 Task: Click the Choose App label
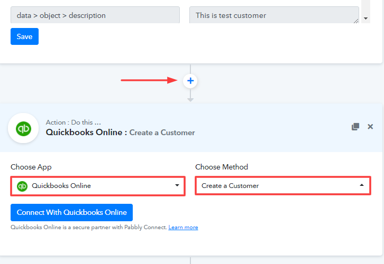click(x=31, y=167)
